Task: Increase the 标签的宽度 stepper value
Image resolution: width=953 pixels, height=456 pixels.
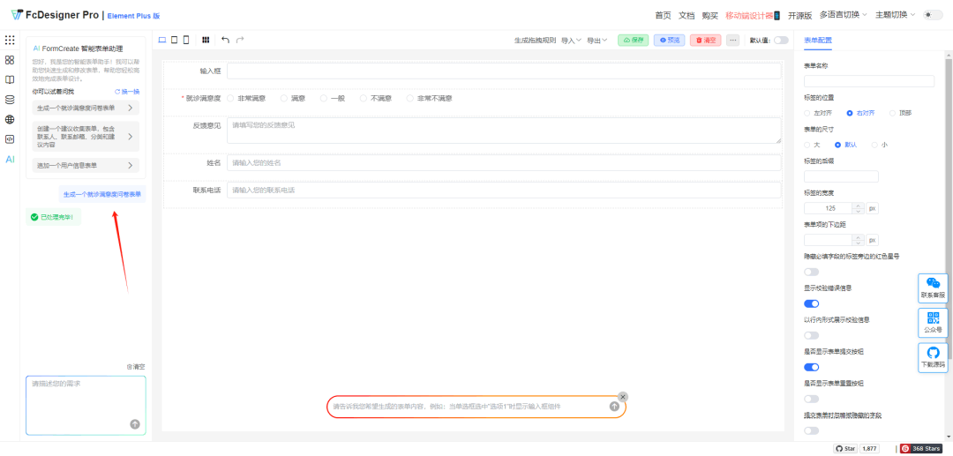Action: coord(859,206)
